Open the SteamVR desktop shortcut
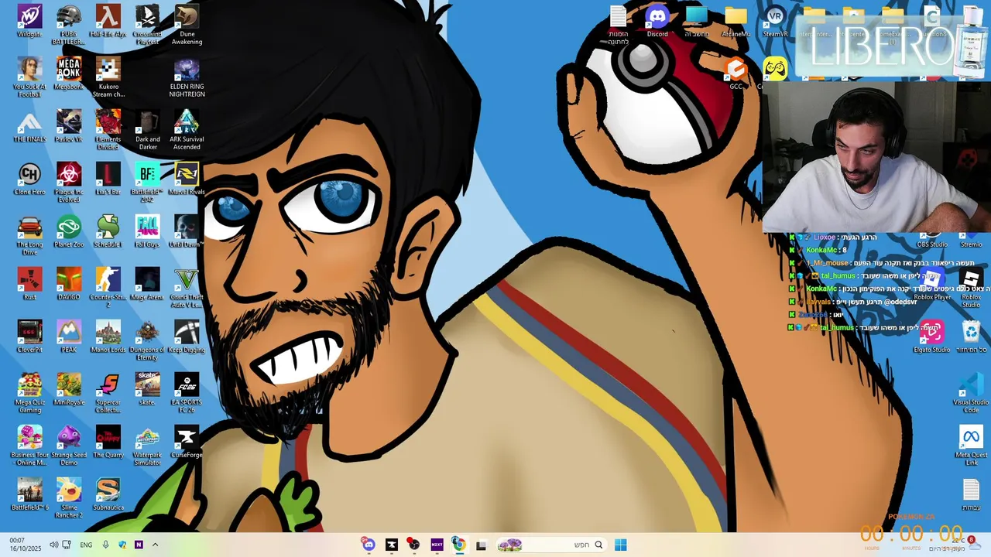This screenshot has height=557, width=991. coord(775,21)
